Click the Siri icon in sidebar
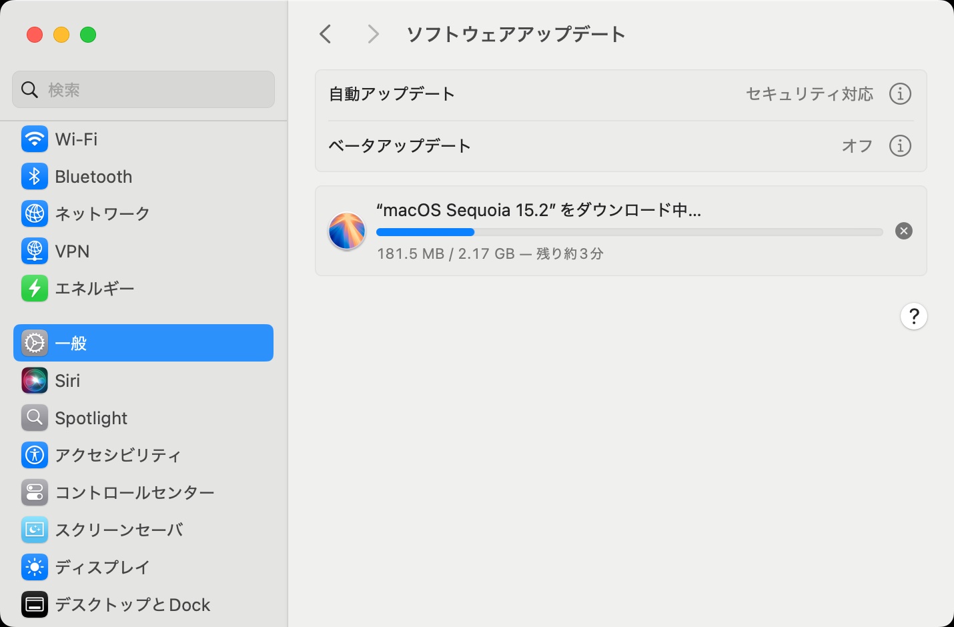 [34, 381]
